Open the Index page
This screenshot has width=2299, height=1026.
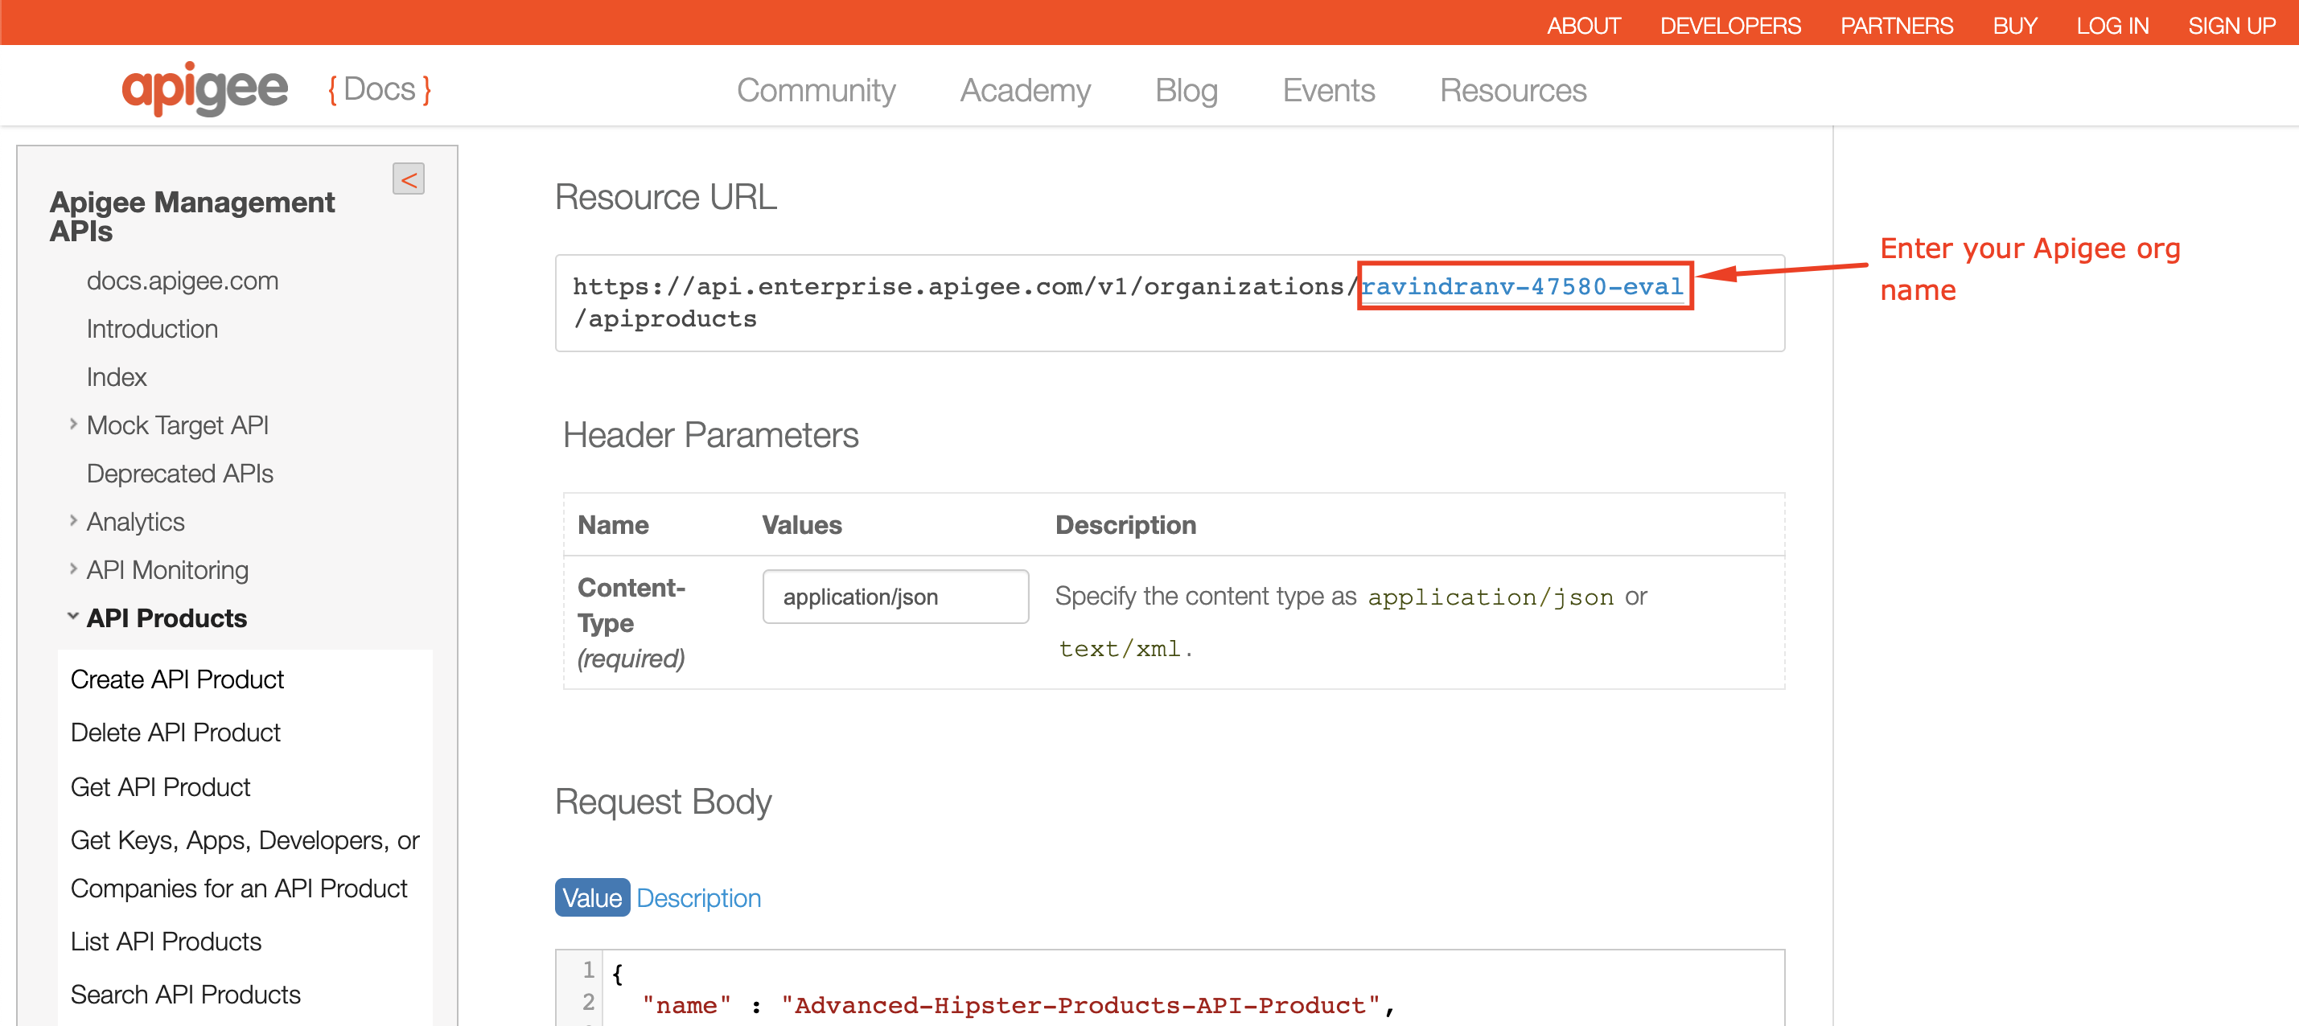click(x=116, y=377)
